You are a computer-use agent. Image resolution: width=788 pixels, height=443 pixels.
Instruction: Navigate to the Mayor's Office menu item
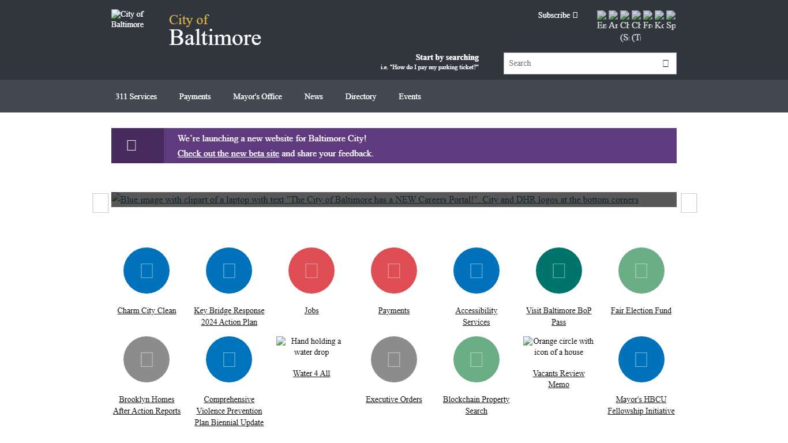pyautogui.click(x=257, y=96)
